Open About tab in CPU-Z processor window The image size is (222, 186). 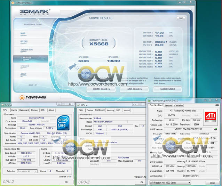pyautogui.click(x=51, y=110)
